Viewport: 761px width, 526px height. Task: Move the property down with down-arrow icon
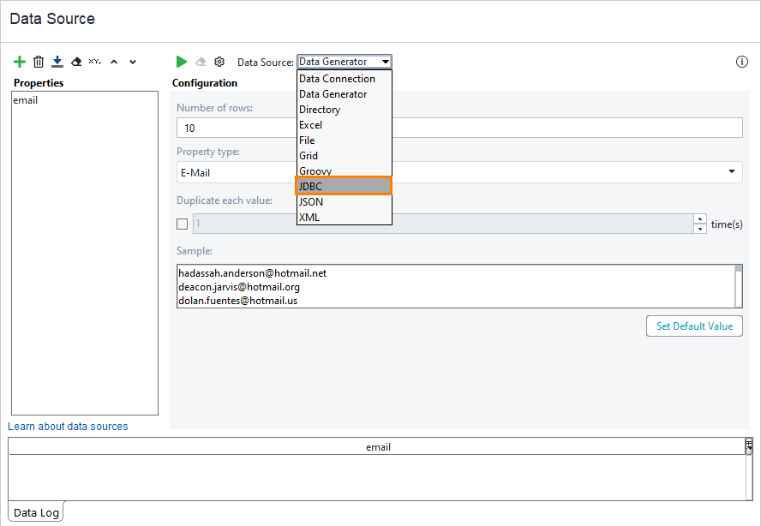[x=133, y=61]
